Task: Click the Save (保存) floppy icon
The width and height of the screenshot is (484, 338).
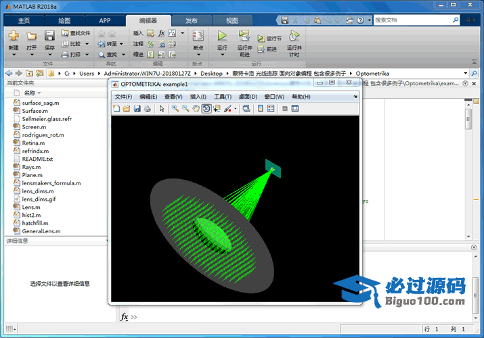Action: tap(49, 36)
